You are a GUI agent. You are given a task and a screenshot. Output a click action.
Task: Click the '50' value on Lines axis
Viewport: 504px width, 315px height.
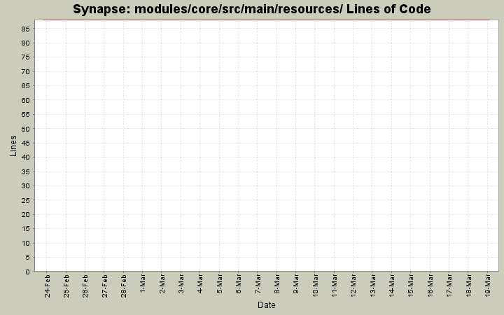[26, 129]
